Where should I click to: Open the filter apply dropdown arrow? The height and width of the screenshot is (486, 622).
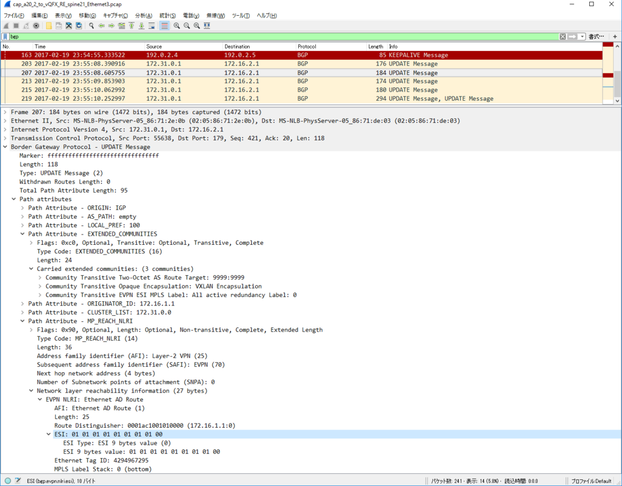point(582,36)
